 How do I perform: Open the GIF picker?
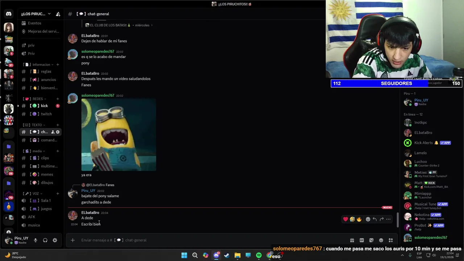point(362,240)
